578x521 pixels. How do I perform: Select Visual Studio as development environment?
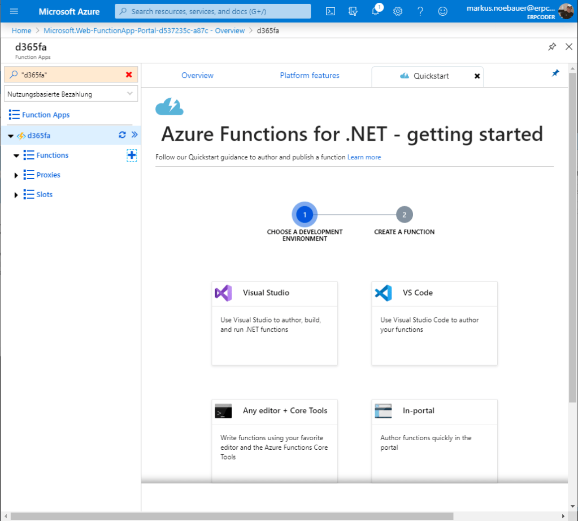[x=274, y=323]
